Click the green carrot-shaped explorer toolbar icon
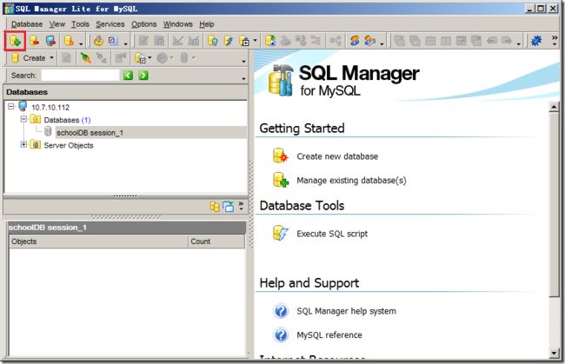The width and height of the screenshot is (565, 364). coord(86,58)
